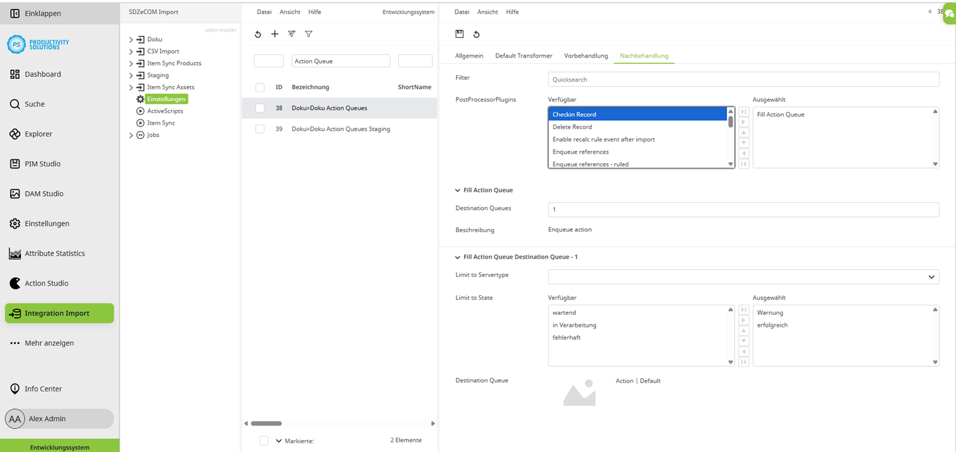
Task: Open the Markierte dropdown chevron
Action: coord(279,441)
